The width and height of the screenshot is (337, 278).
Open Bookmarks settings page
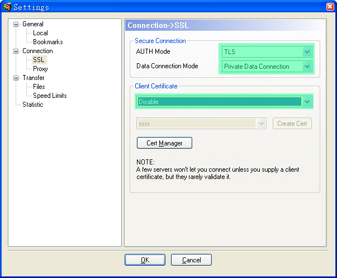click(x=48, y=42)
